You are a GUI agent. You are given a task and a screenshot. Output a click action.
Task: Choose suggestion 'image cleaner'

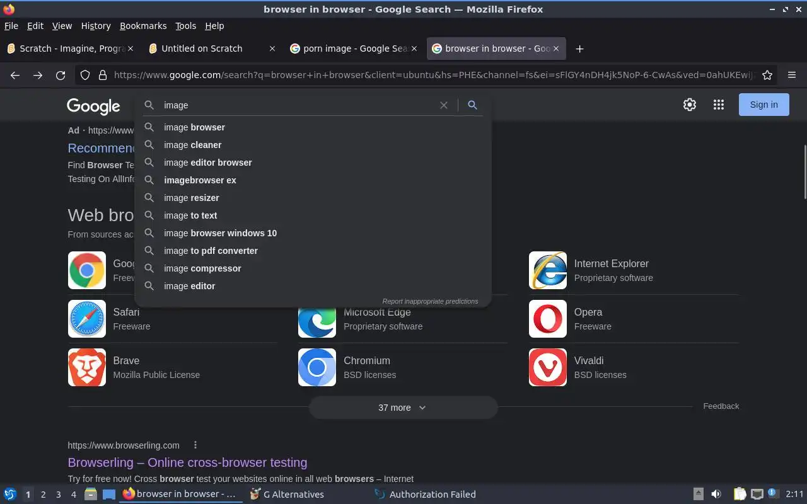313,145
